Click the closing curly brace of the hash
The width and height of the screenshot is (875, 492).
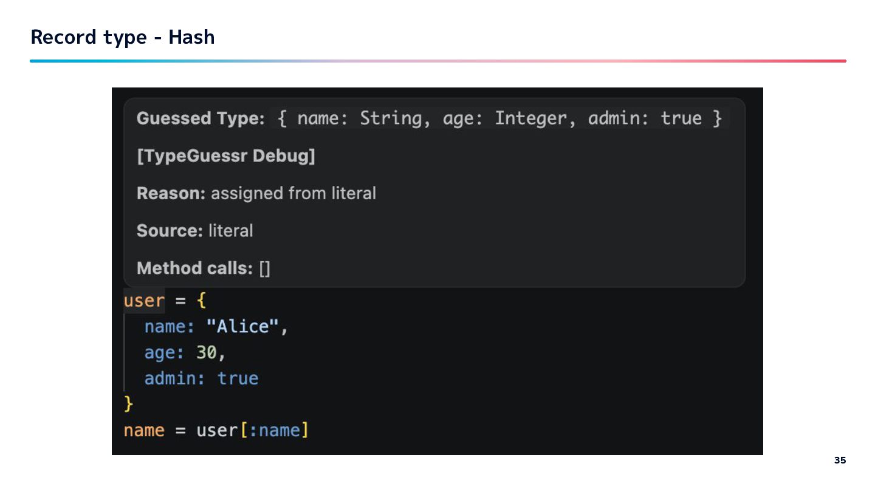(128, 403)
